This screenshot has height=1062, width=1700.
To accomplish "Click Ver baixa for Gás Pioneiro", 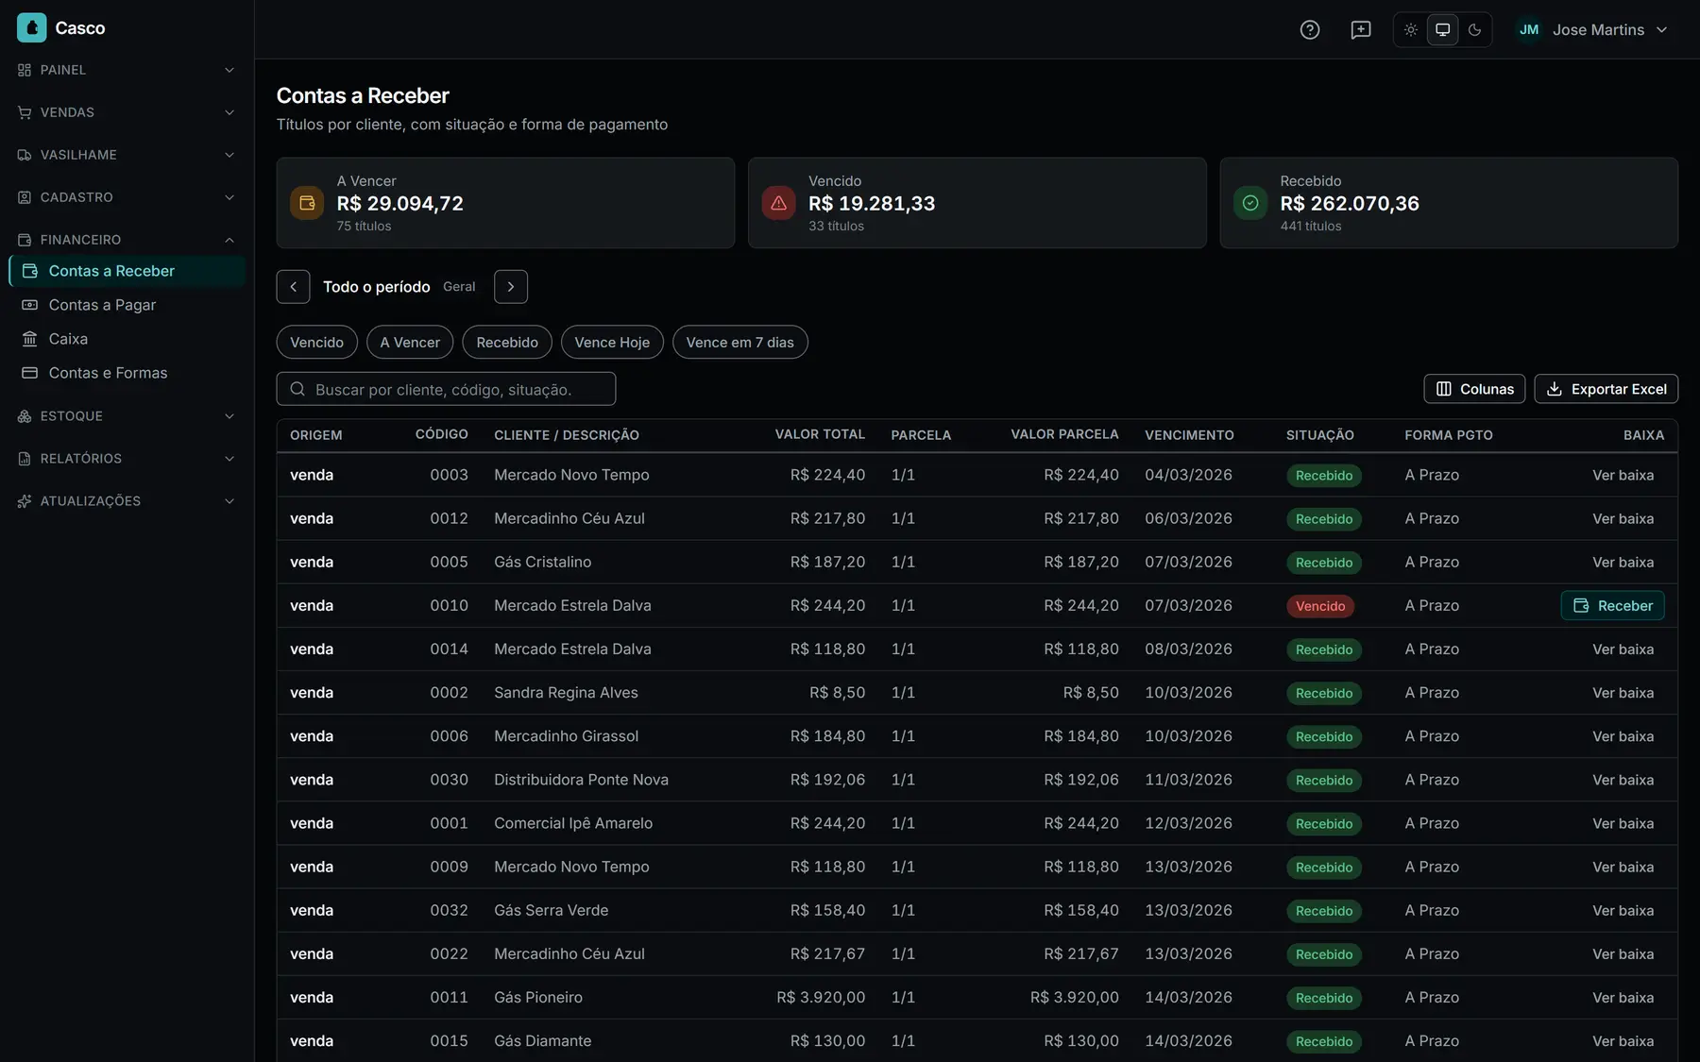I will pos(1623,998).
